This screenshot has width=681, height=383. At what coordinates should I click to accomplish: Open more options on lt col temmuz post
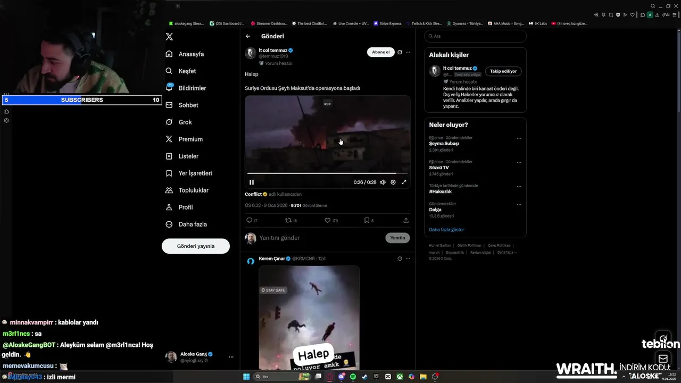[408, 52]
